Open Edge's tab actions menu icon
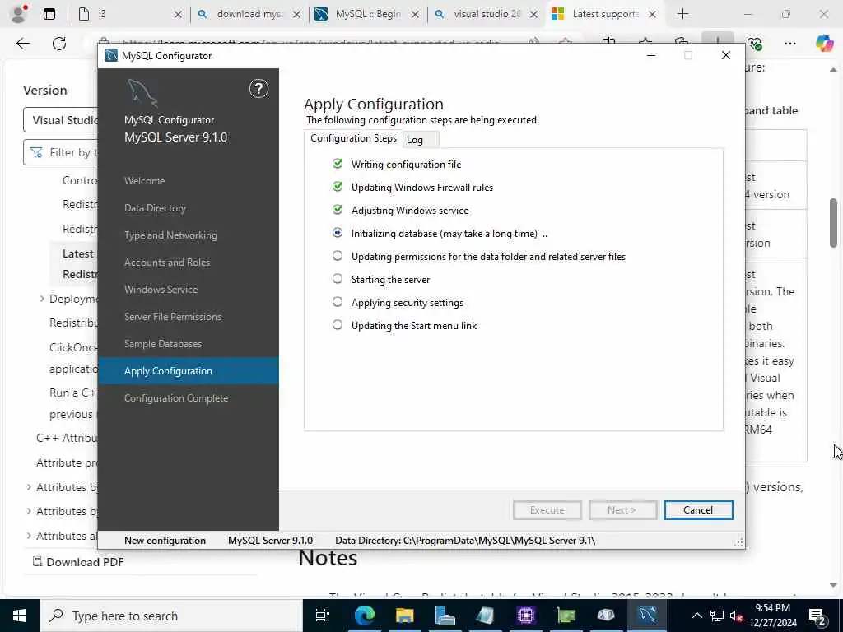Image resolution: width=843 pixels, height=632 pixels. [x=49, y=15]
